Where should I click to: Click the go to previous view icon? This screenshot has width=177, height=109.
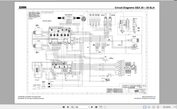coord(101,107)
